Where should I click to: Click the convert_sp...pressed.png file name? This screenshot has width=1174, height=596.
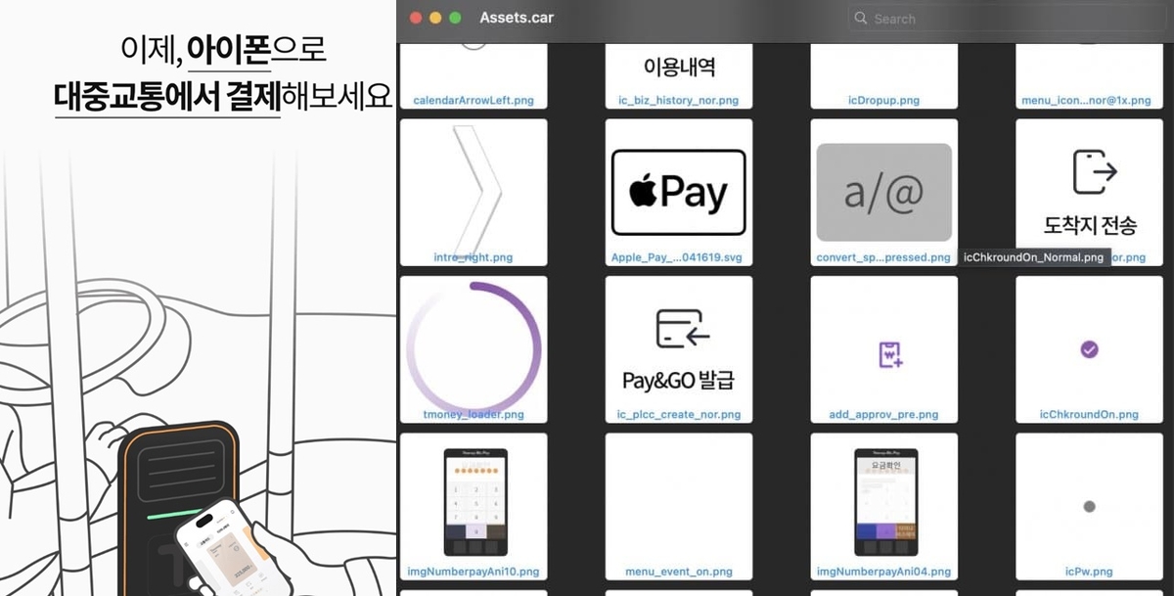click(x=883, y=257)
